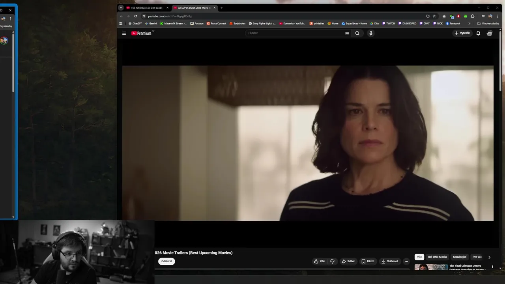Select the Vše filter chip
The width and height of the screenshot is (505, 284).
419,257
